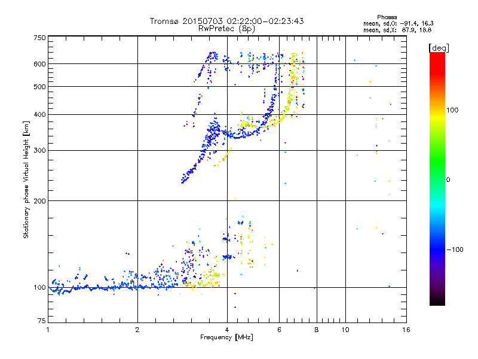Click the "Frequency [MHz]" axis label

pos(226,337)
